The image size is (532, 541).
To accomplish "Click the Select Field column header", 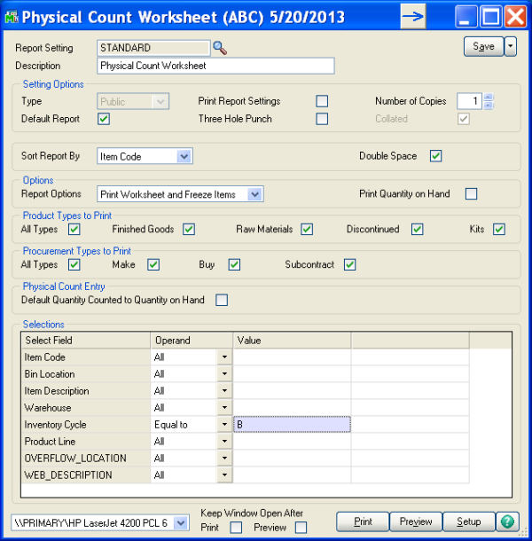I will point(85,341).
